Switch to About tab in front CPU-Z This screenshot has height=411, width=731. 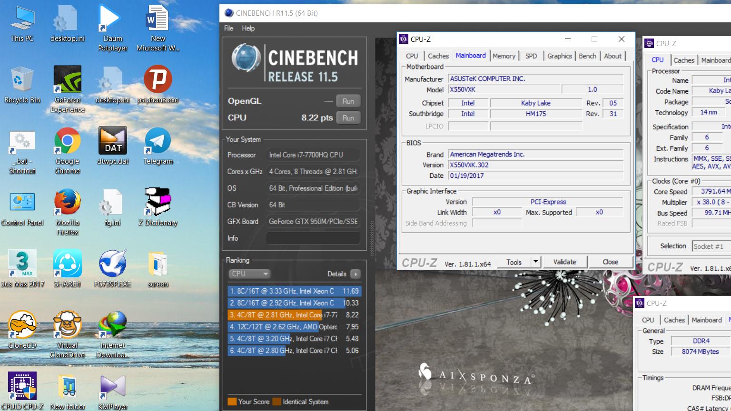point(612,56)
